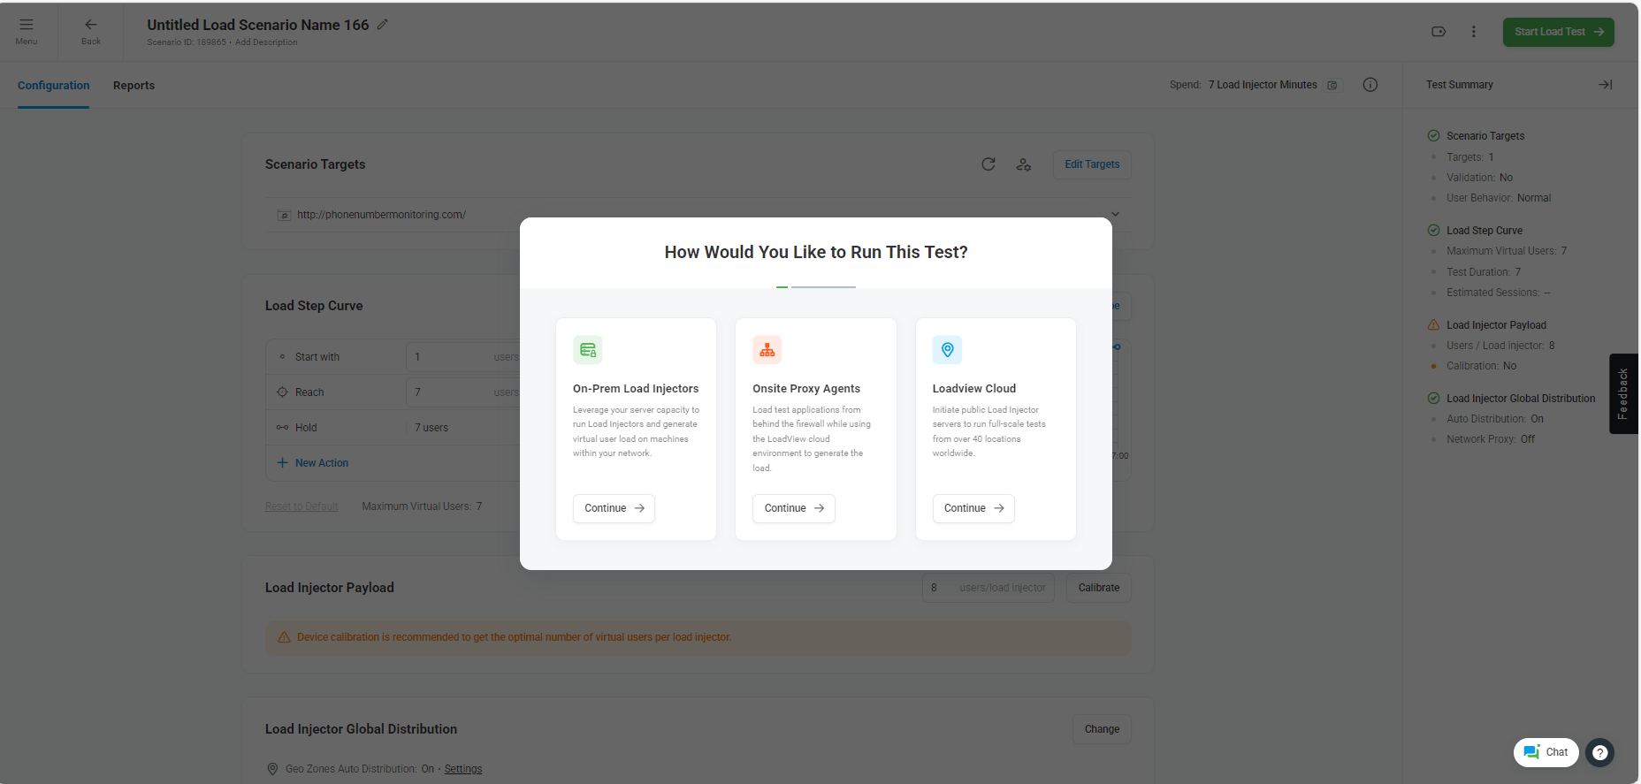This screenshot has height=784, width=1641.
Task: Click the Spend info circle icon
Action: click(x=1370, y=85)
